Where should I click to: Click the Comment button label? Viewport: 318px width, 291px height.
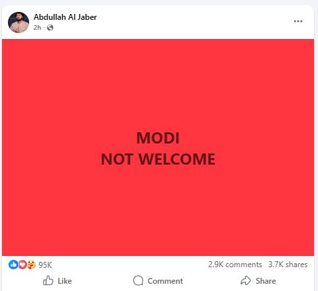165,281
